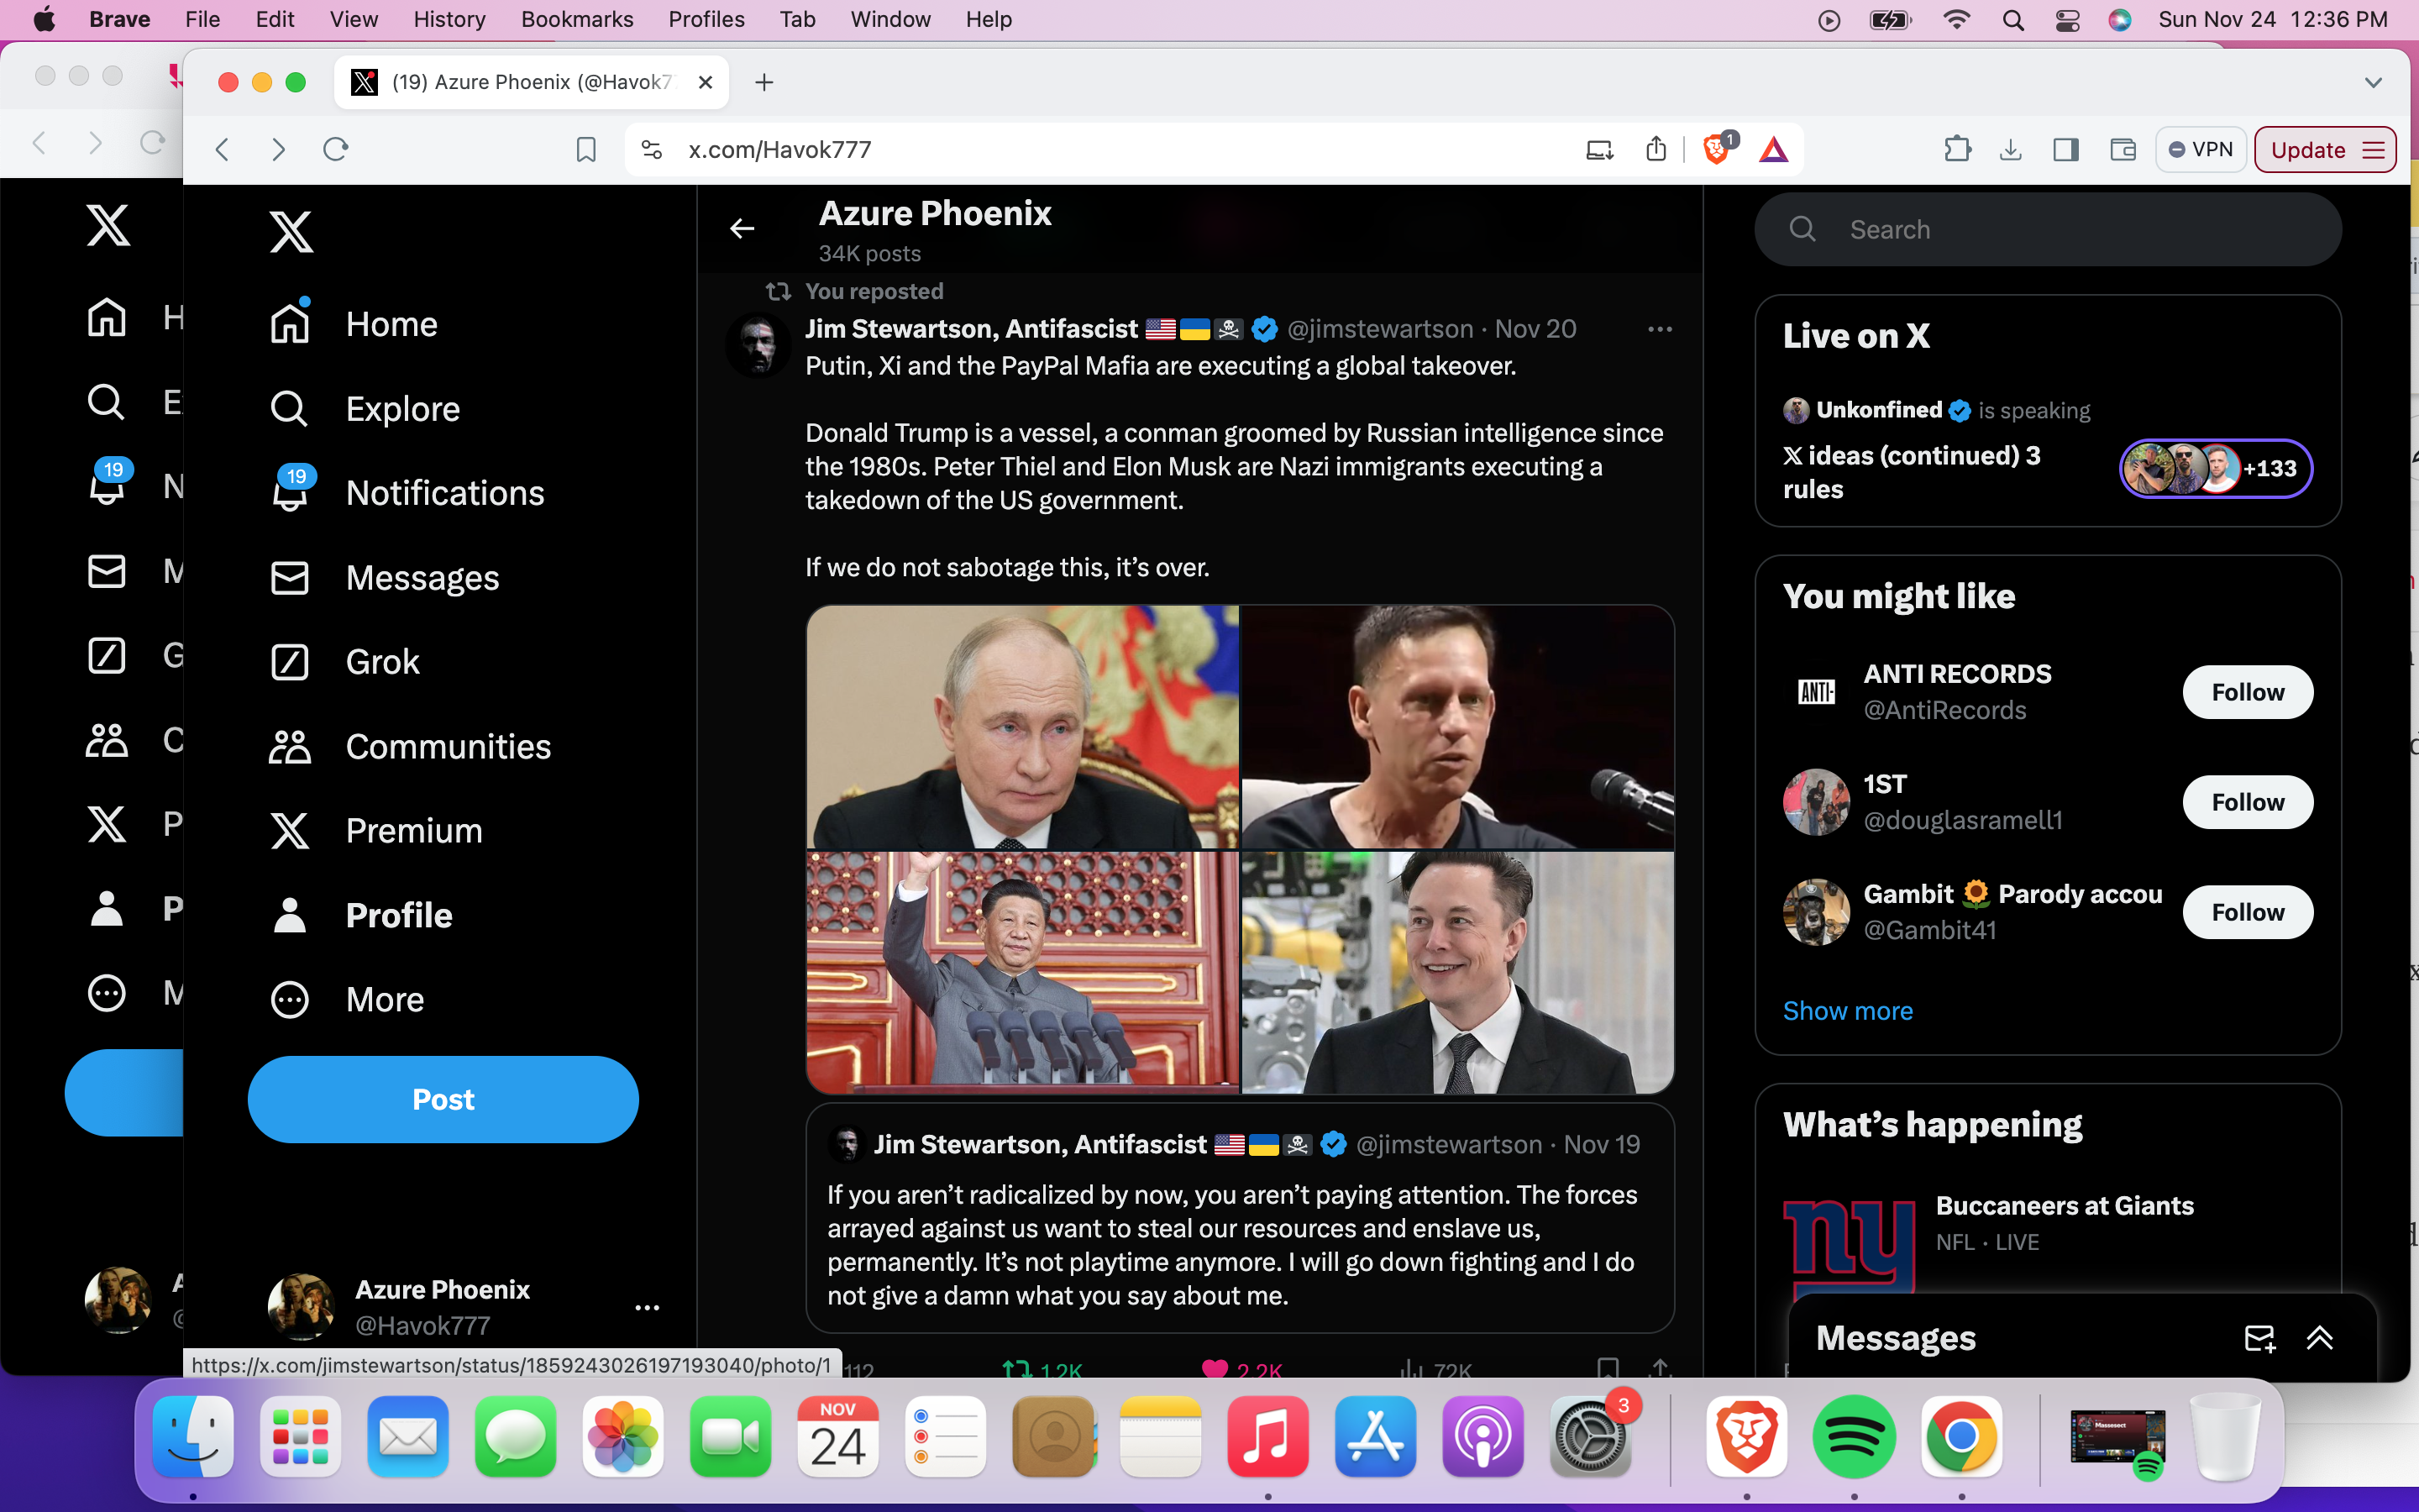Click the Grok icon in left sidebar
This screenshot has width=2419, height=1512.
(289, 662)
